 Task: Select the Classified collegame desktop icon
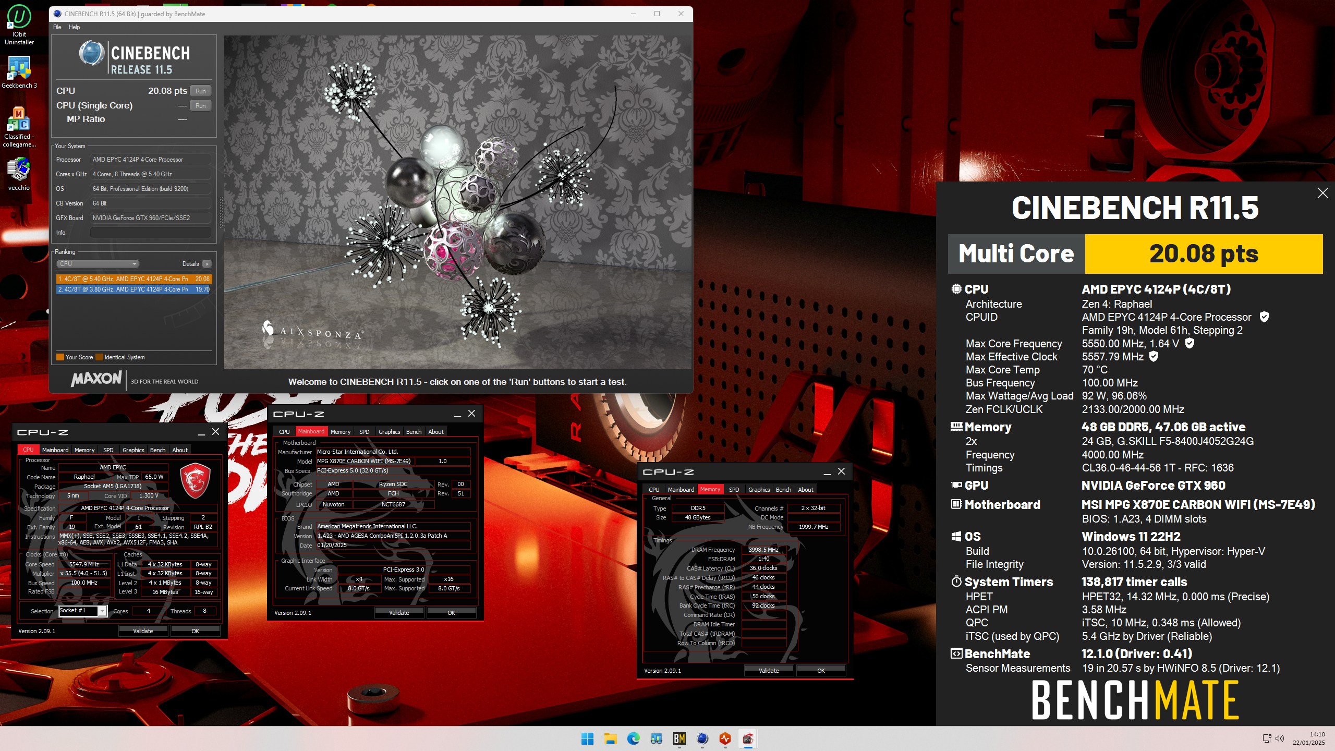coord(19,127)
